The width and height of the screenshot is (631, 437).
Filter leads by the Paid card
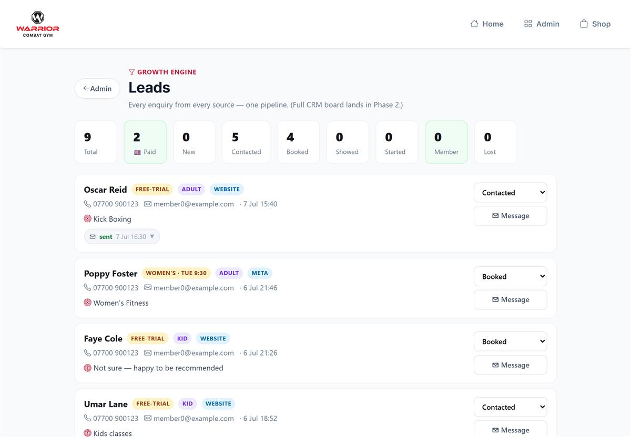click(x=145, y=142)
